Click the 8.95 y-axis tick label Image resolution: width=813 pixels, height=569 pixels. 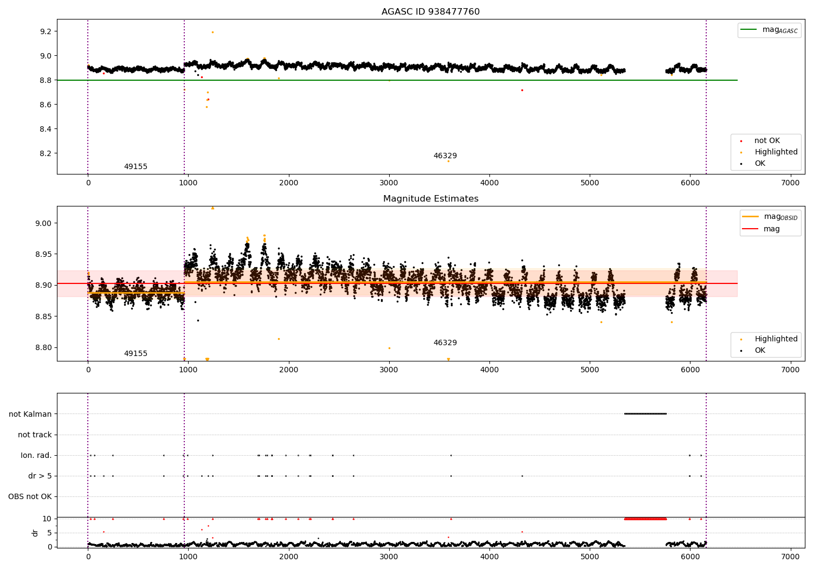(43, 254)
